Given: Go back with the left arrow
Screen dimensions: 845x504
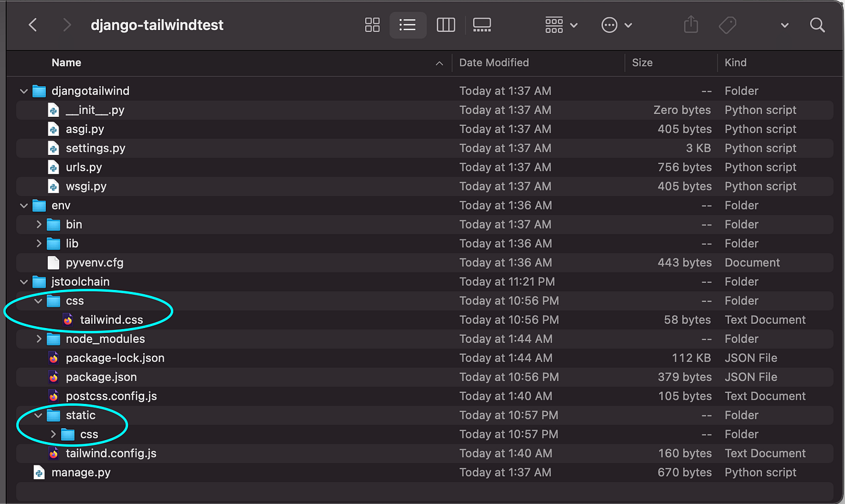Looking at the screenshot, I should tap(33, 25).
